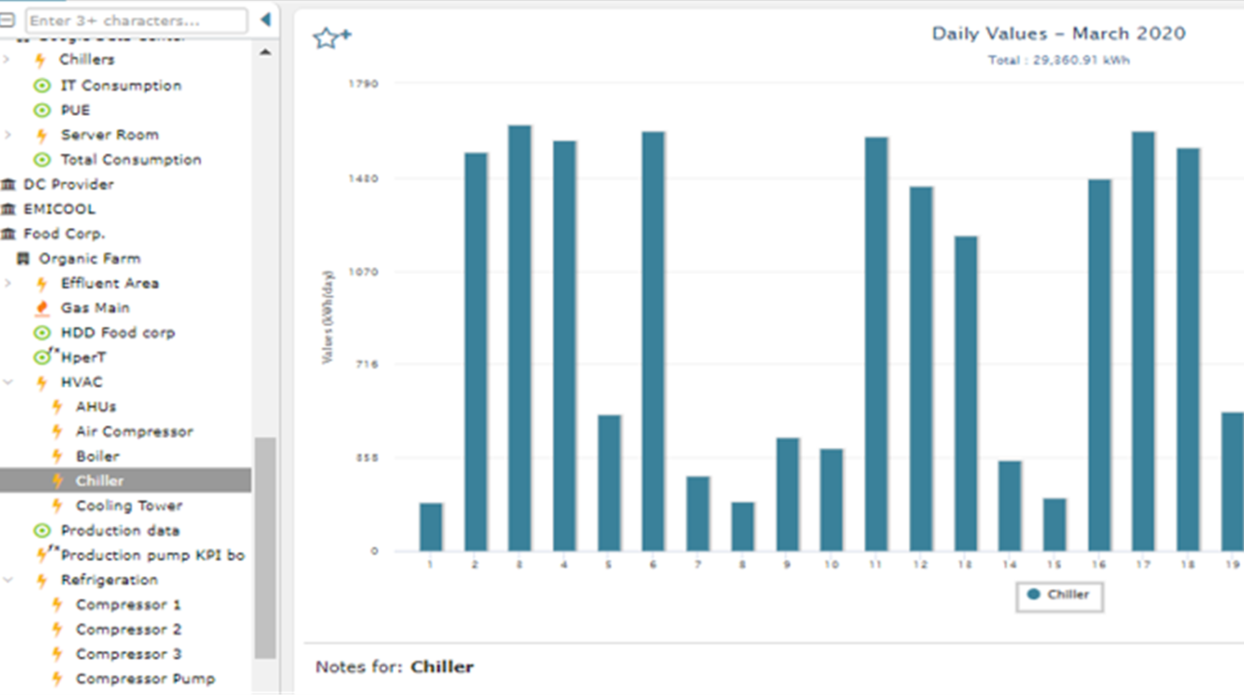Click the Gas Main flame icon
This screenshot has width=1244, height=695.
(42, 308)
